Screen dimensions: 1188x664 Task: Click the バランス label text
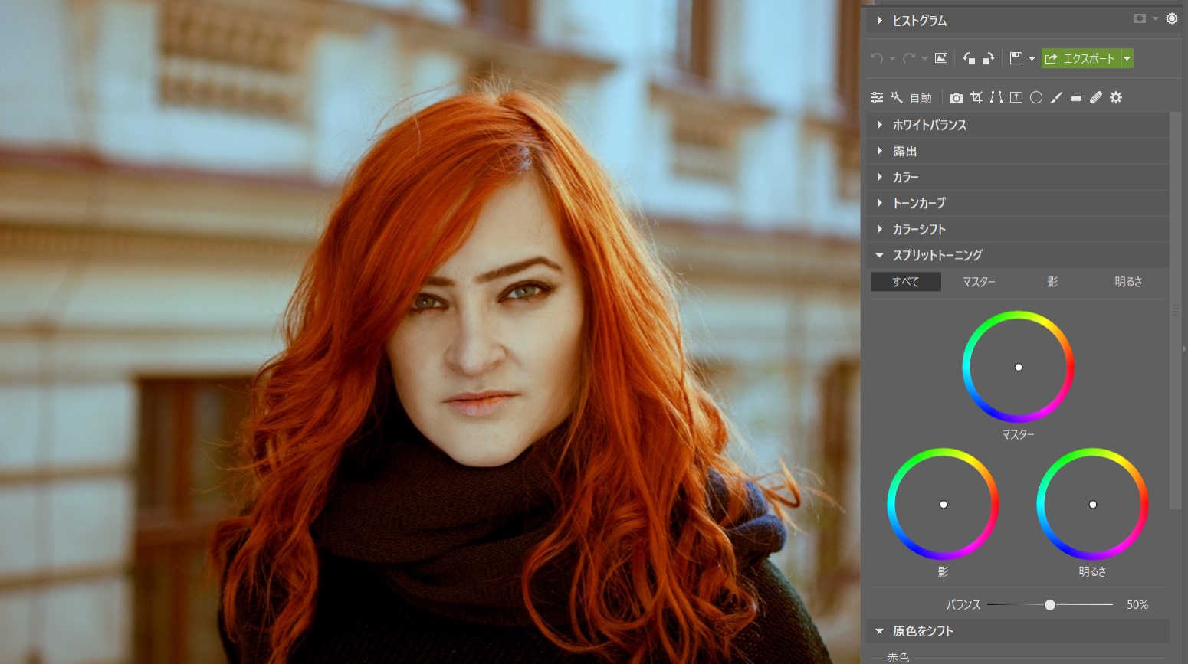point(963,605)
